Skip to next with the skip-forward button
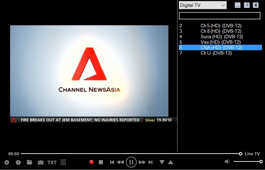This screenshot has width=265, height=170. [x=150, y=162]
